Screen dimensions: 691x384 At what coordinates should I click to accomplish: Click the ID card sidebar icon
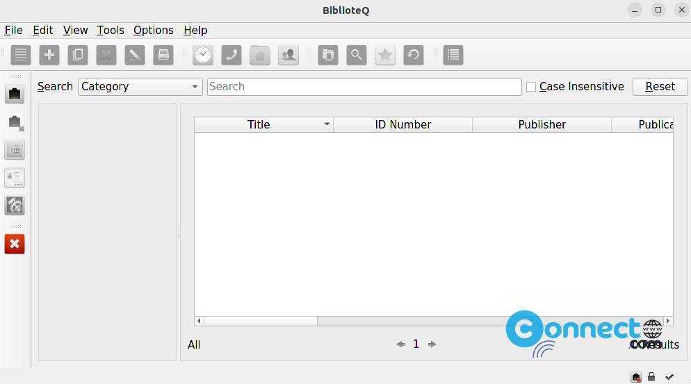click(15, 178)
